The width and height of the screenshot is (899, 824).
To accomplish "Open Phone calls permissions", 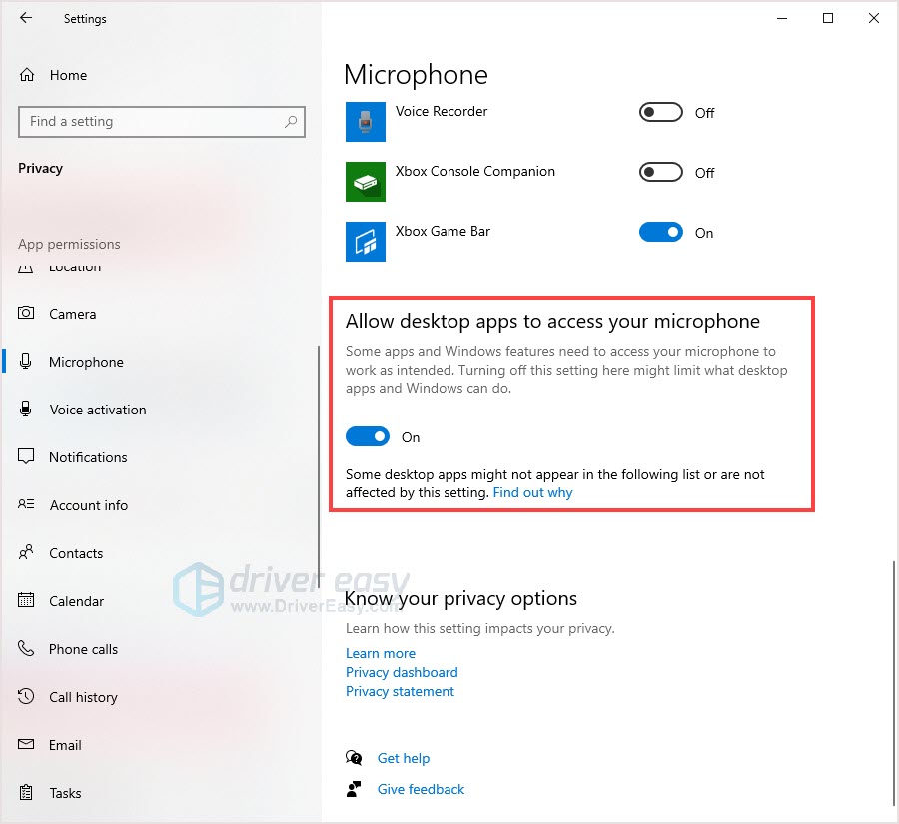I will [83, 649].
